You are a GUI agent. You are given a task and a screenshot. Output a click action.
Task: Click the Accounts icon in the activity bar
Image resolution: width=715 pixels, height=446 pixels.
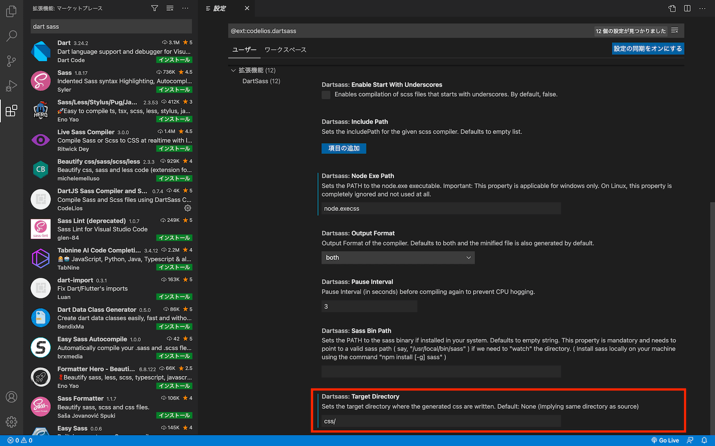(x=11, y=396)
